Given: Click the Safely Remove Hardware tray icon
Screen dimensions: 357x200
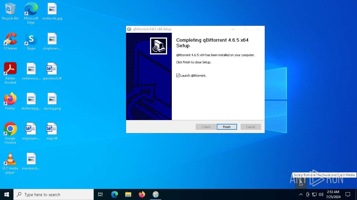Looking at the screenshot, I should tap(301, 183).
